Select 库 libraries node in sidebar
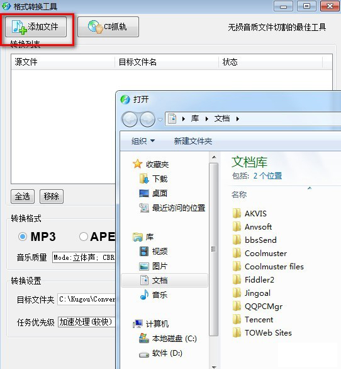This screenshot has height=369, width=341. click(143, 237)
